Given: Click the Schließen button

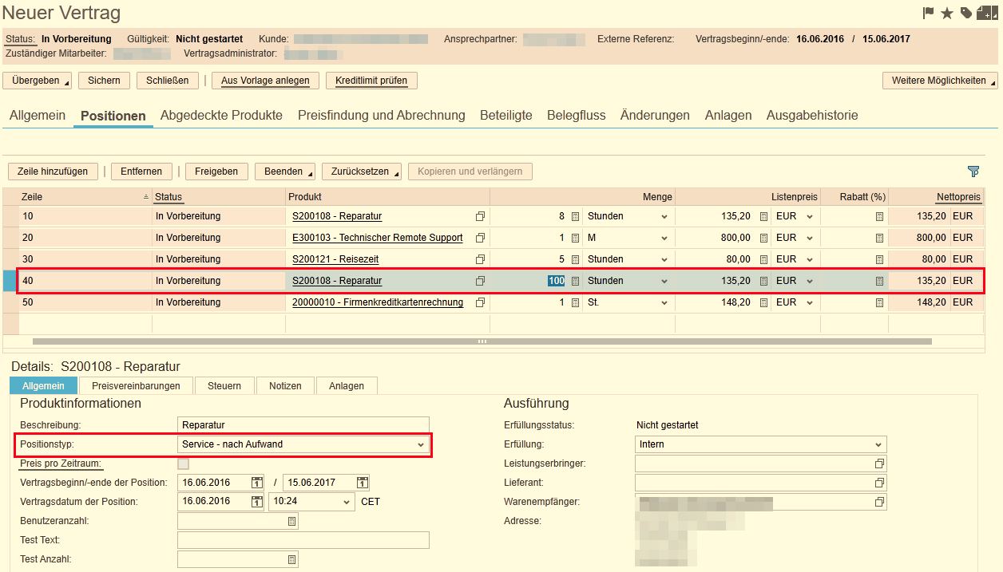Looking at the screenshot, I should pyautogui.click(x=168, y=81).
